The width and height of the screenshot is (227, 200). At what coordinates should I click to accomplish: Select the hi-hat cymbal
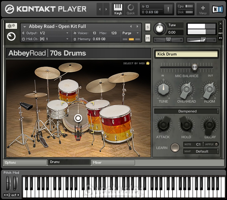[36, 95]
